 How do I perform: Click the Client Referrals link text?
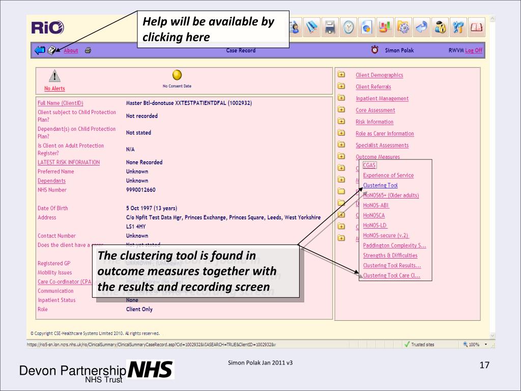tap(373, 87)
